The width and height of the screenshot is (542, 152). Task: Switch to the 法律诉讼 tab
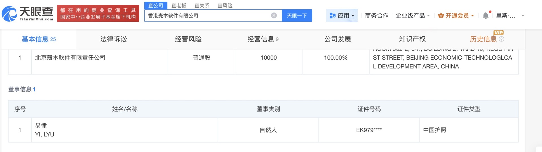tap(114, 39)
